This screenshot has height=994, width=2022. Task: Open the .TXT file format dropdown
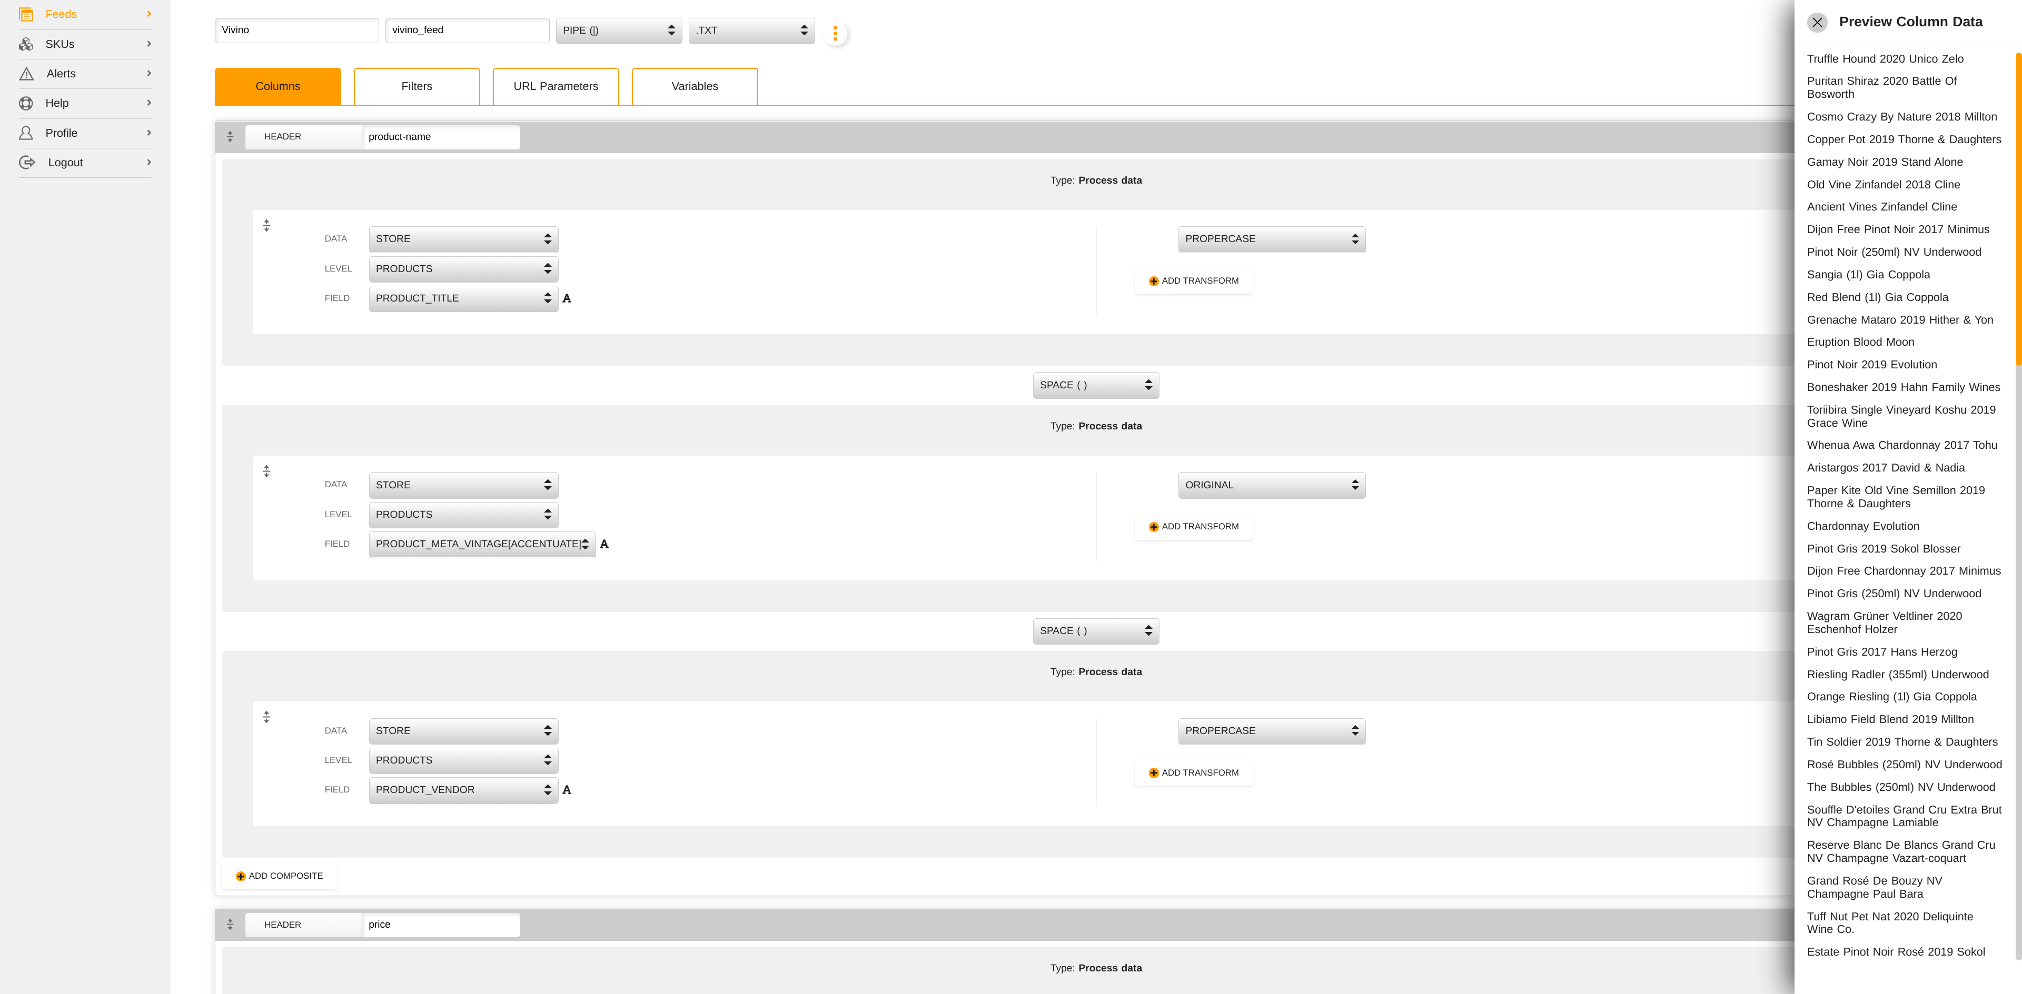[x=751, y=31]
